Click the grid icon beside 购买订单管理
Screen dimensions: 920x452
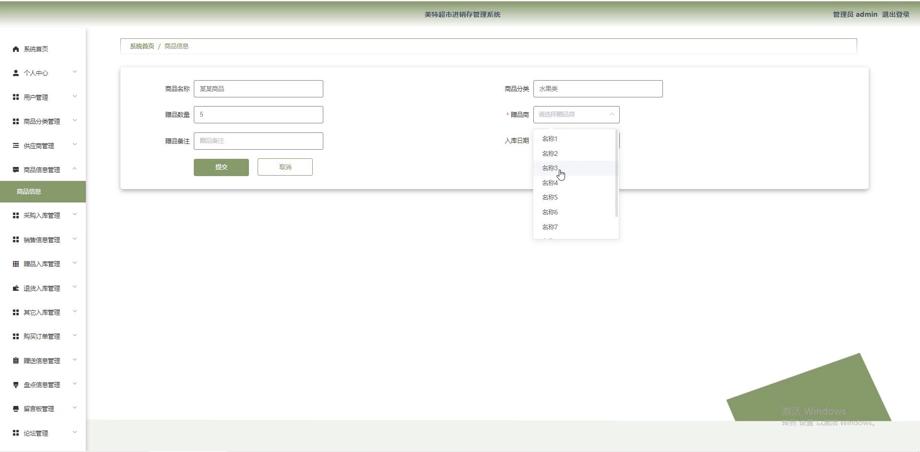[16, 336]
